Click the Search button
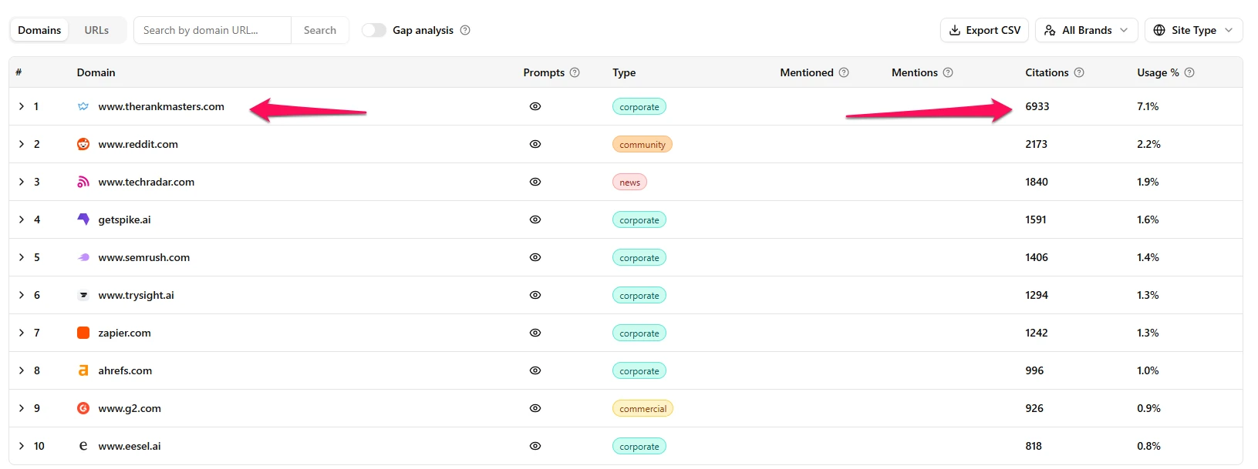The image size is (1258, 469). (320, 30)
